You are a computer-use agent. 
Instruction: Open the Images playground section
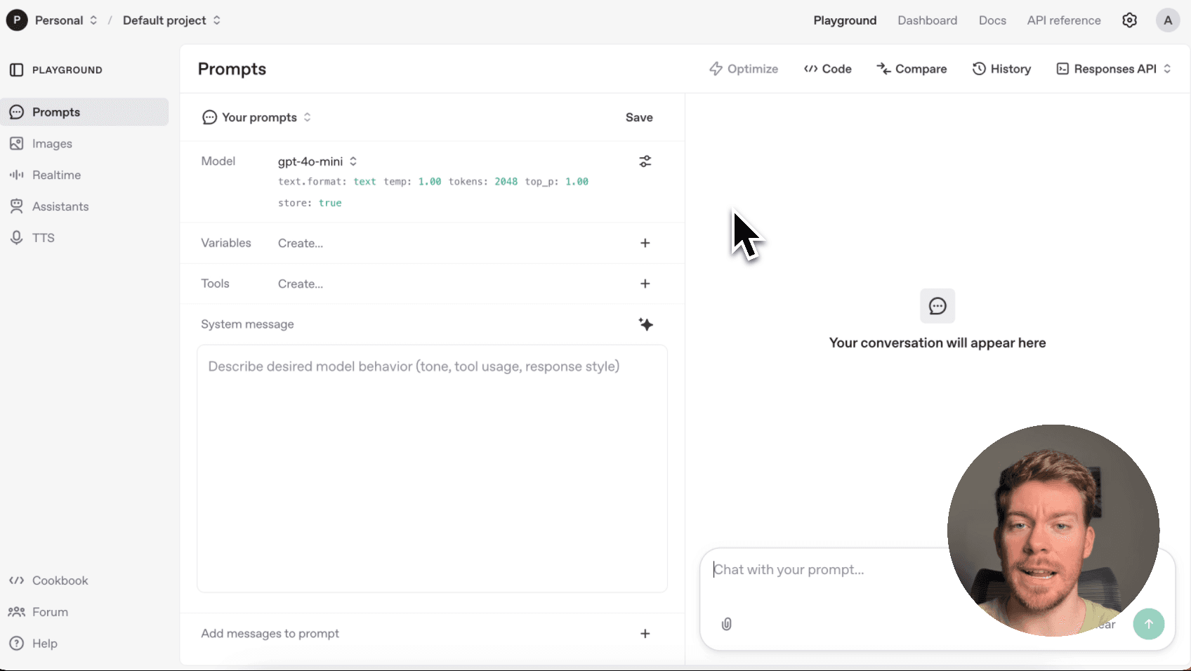[x=52, y=143]
